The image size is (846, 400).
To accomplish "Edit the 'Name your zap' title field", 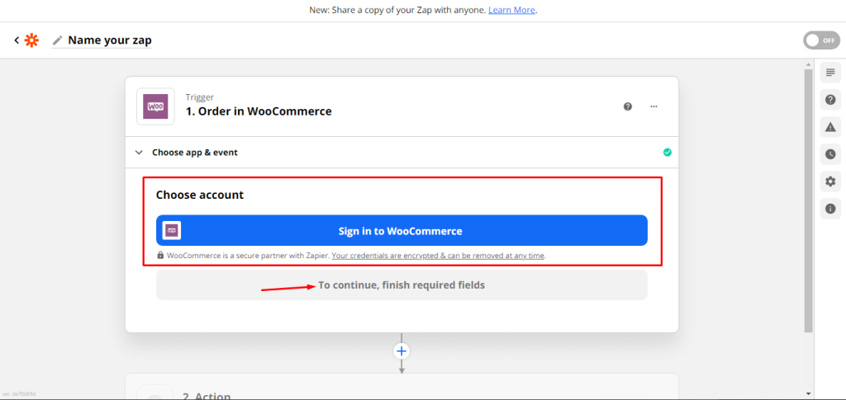I will [x=110, y=40].
